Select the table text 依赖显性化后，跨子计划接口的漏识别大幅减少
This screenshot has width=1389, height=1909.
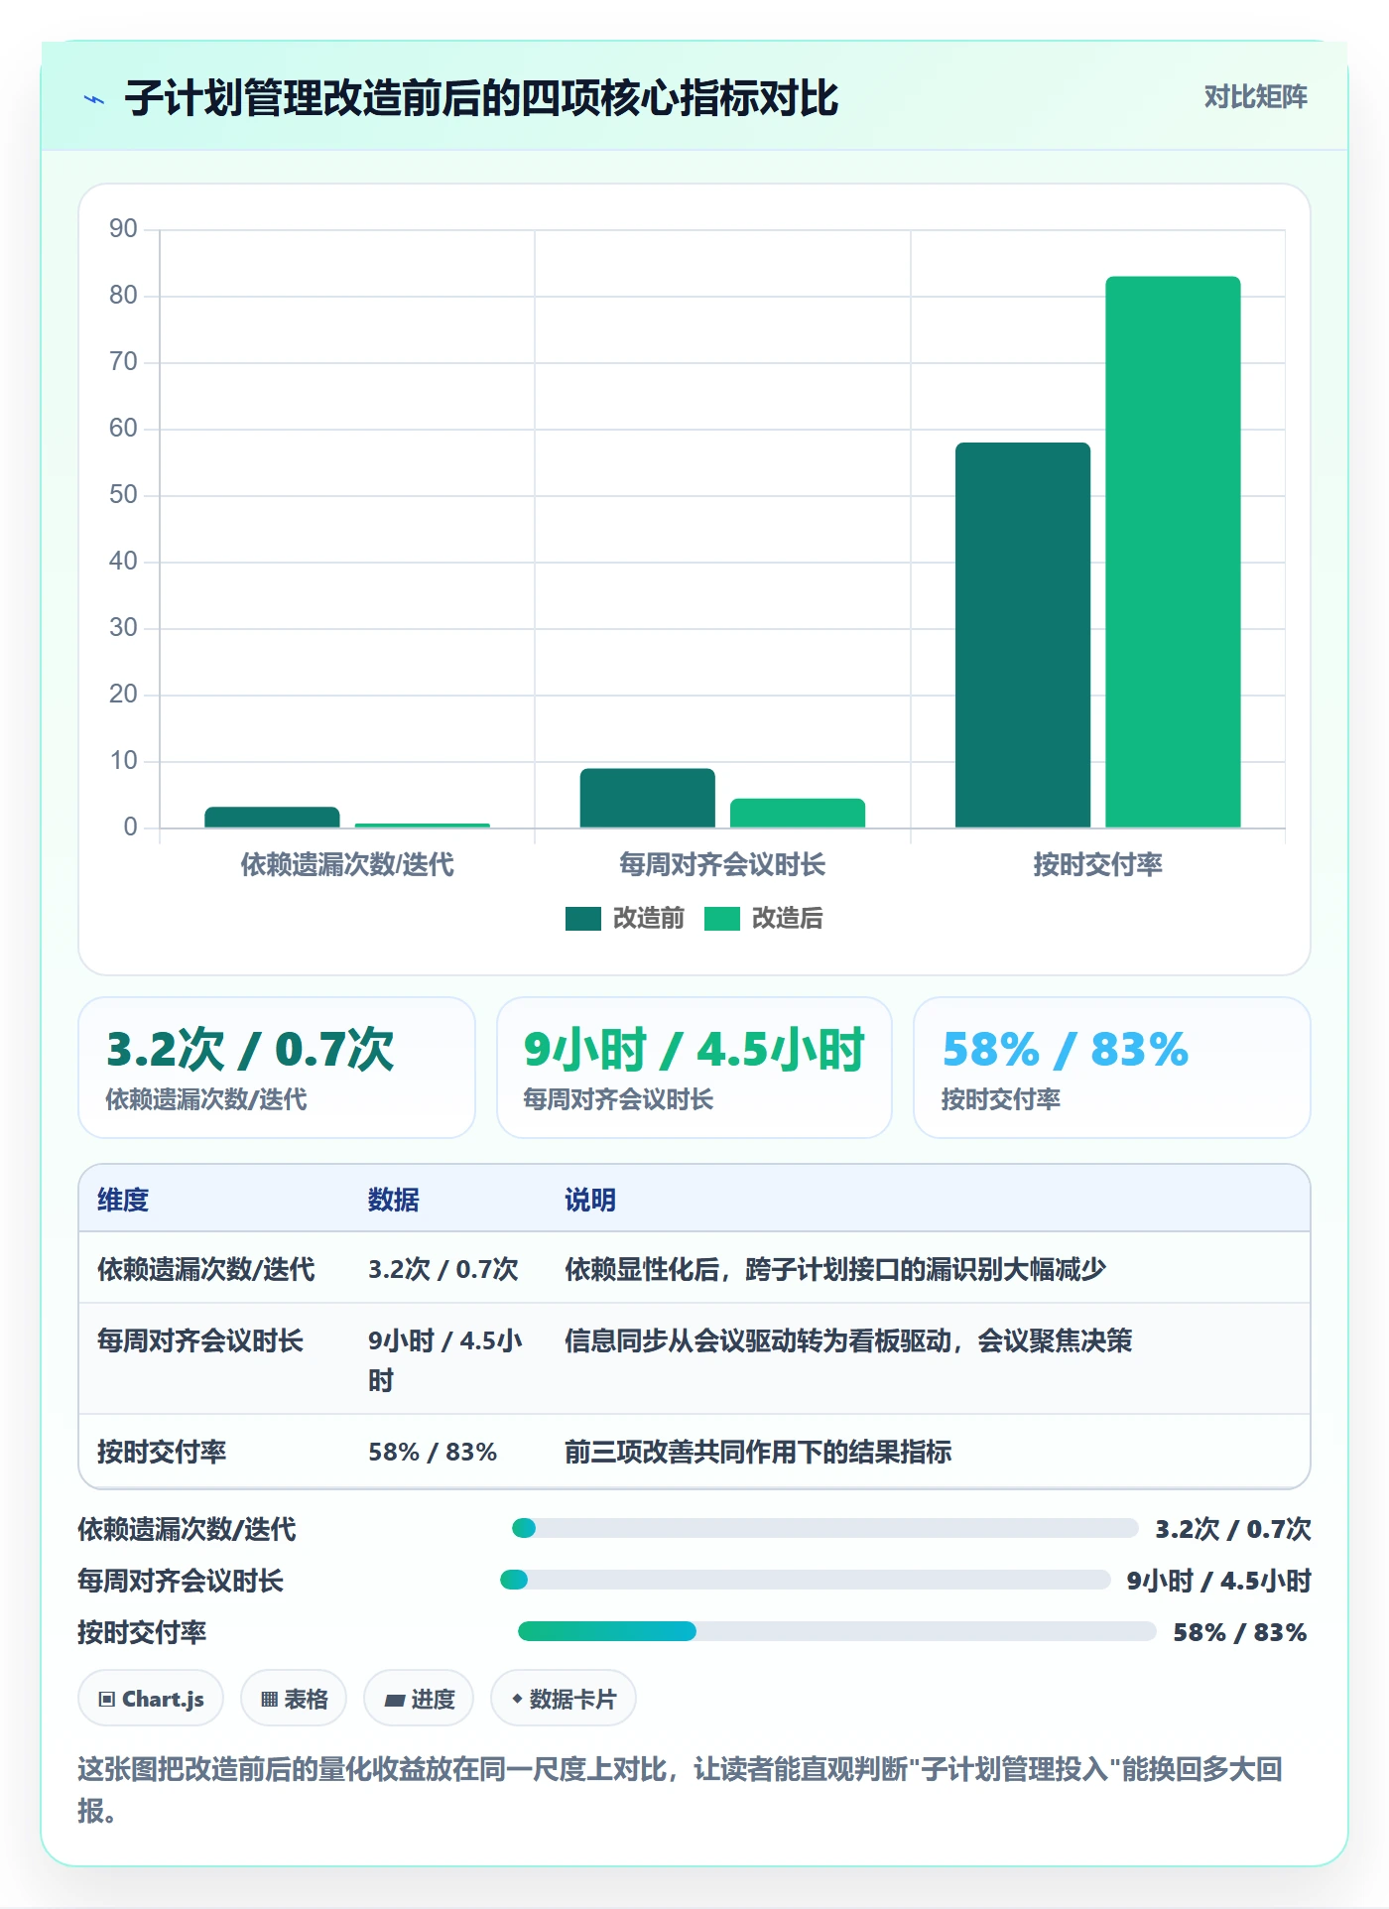835,1269
